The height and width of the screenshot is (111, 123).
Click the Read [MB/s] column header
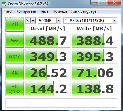pos(48,29)
